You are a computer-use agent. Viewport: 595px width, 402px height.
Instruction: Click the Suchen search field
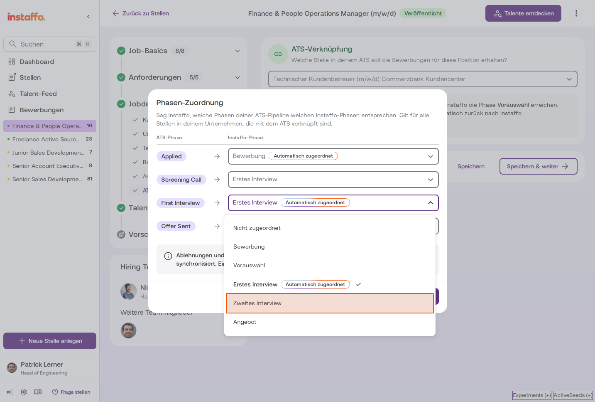[50, 44]
